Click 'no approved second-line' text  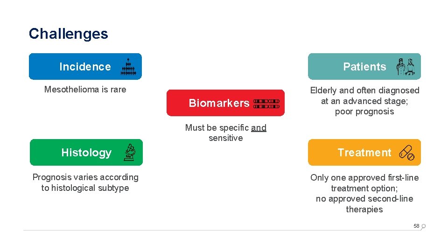coord(364,199)
